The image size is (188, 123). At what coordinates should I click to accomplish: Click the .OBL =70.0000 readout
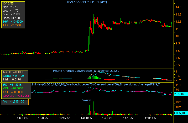tap(13, 89)
